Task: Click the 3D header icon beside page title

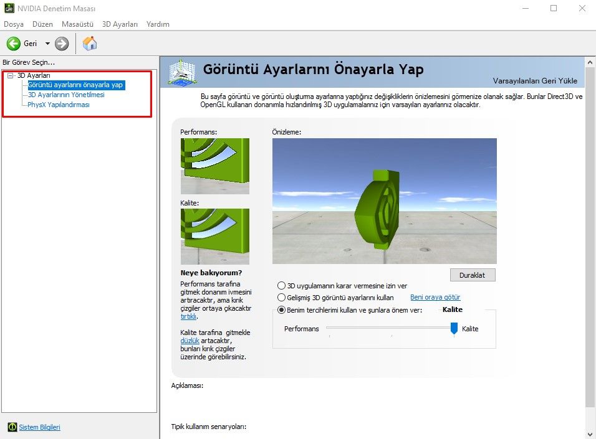Action: [182, 72]
